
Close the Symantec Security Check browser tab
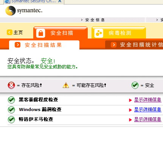(x=60, y=1)
